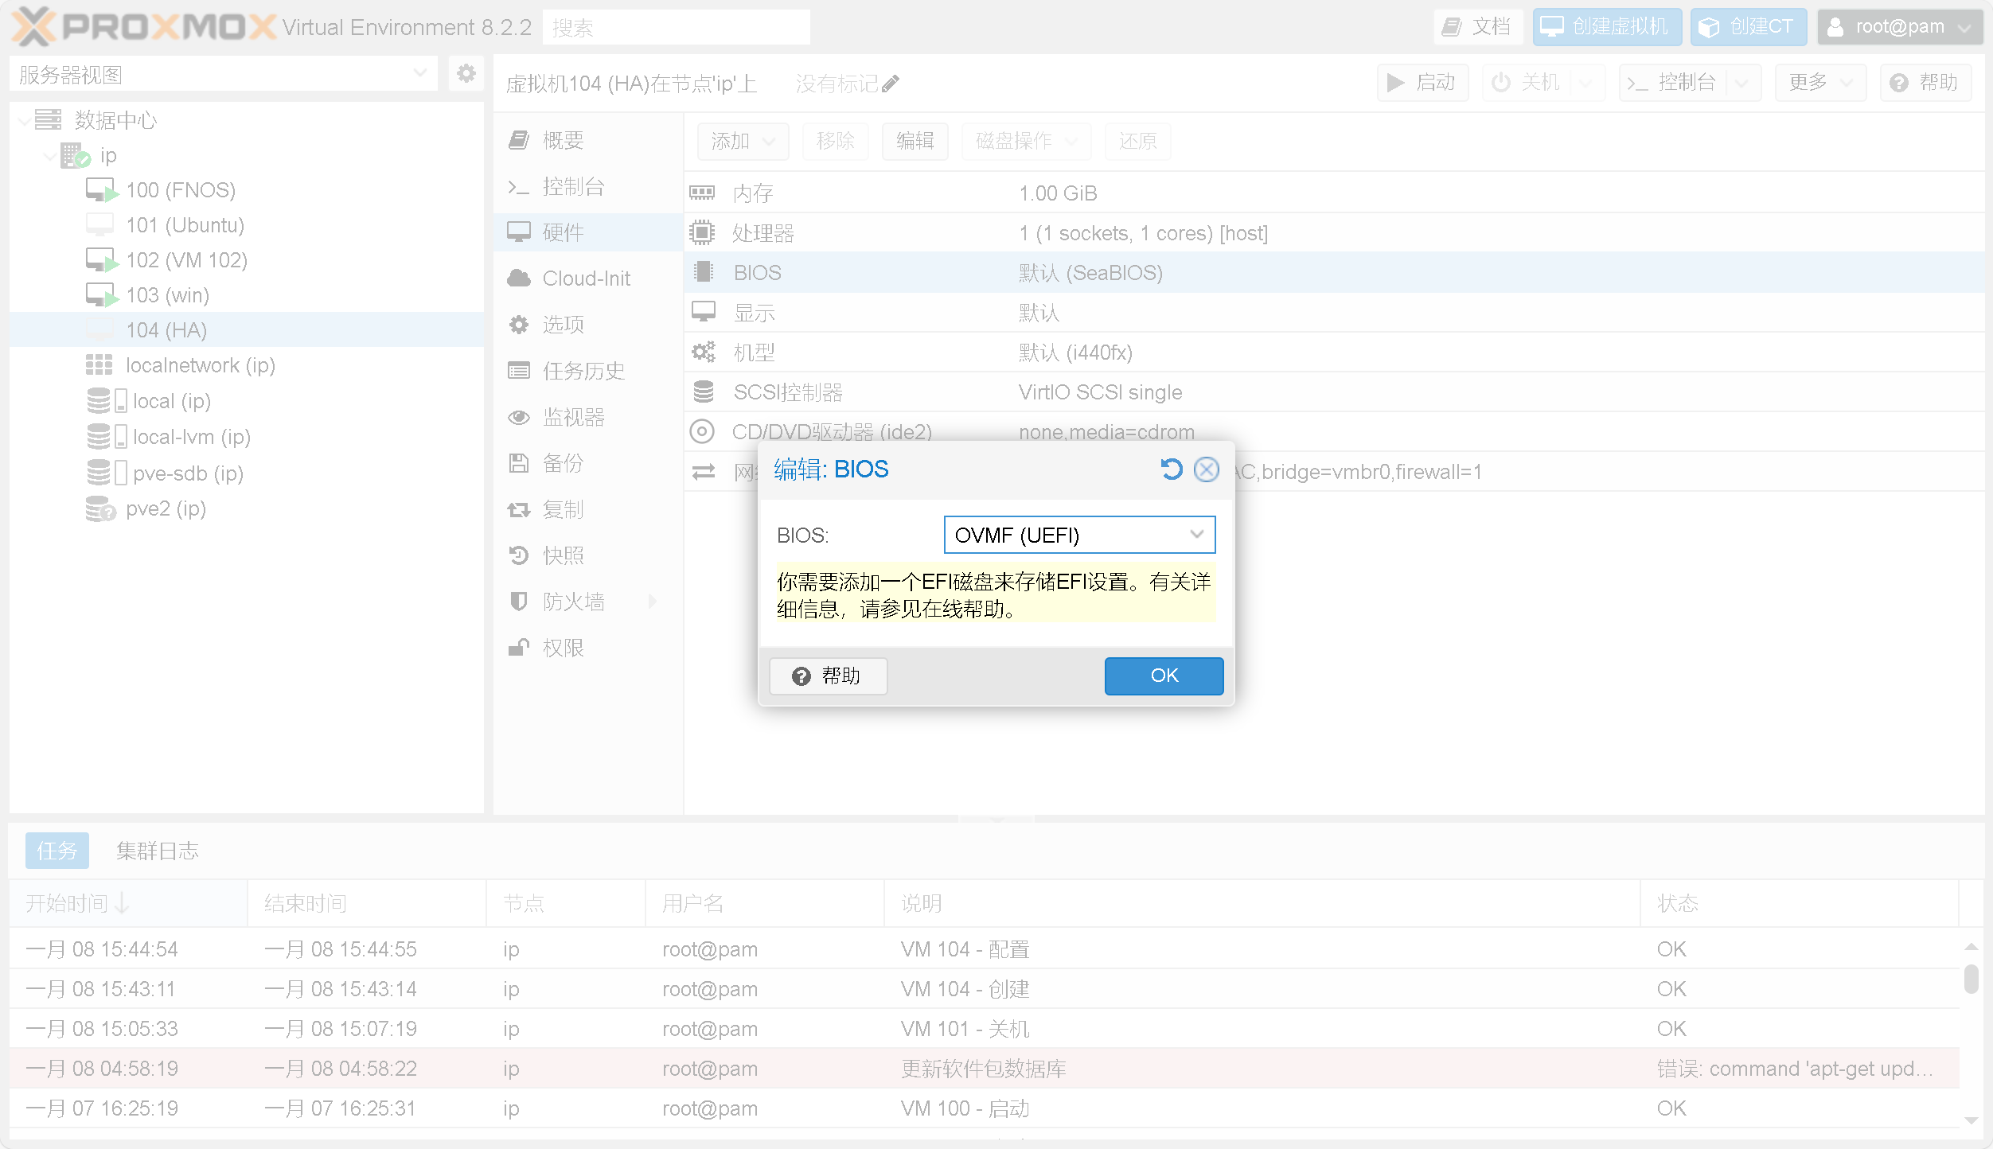Screen dimensions: 1993x1149
Task: Click the top-right Help button
Action: [1925, 83]
